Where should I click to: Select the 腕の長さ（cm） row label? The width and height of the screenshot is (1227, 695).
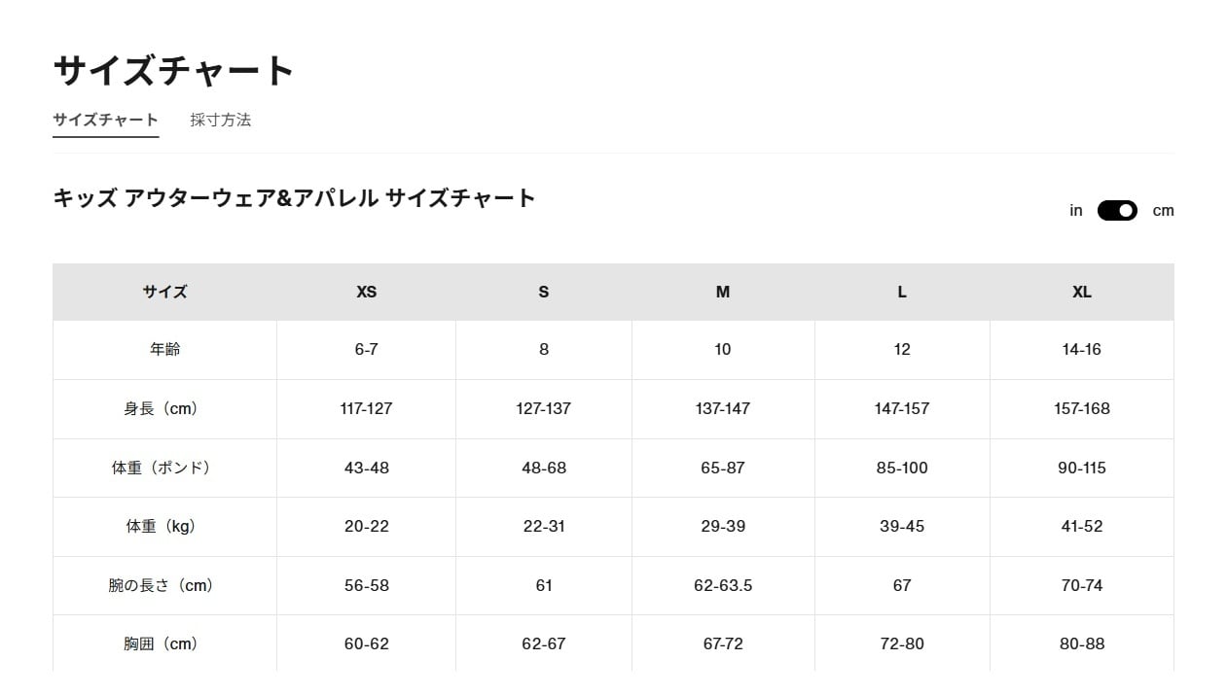click(164, 585)
